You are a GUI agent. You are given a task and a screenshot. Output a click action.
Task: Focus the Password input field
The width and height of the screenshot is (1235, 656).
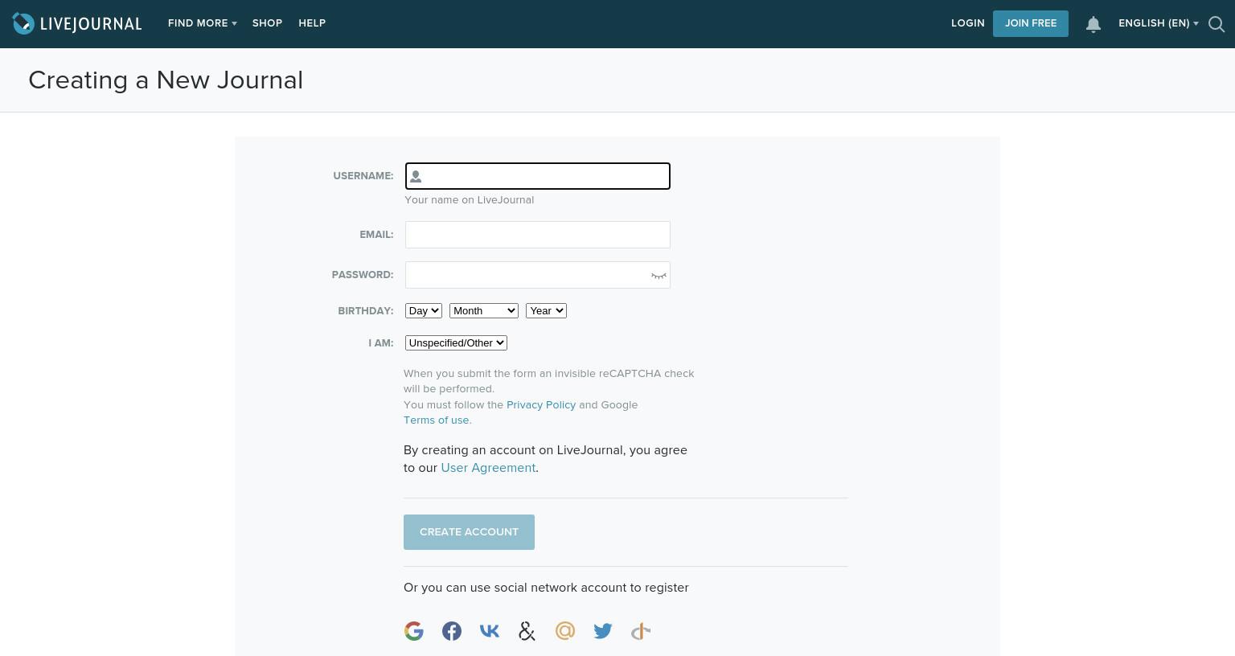[538, 275]
